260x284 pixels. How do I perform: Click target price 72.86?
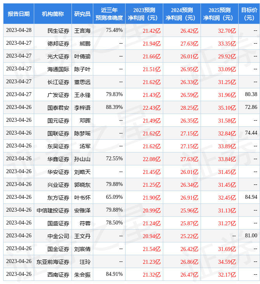coord(251,107)
